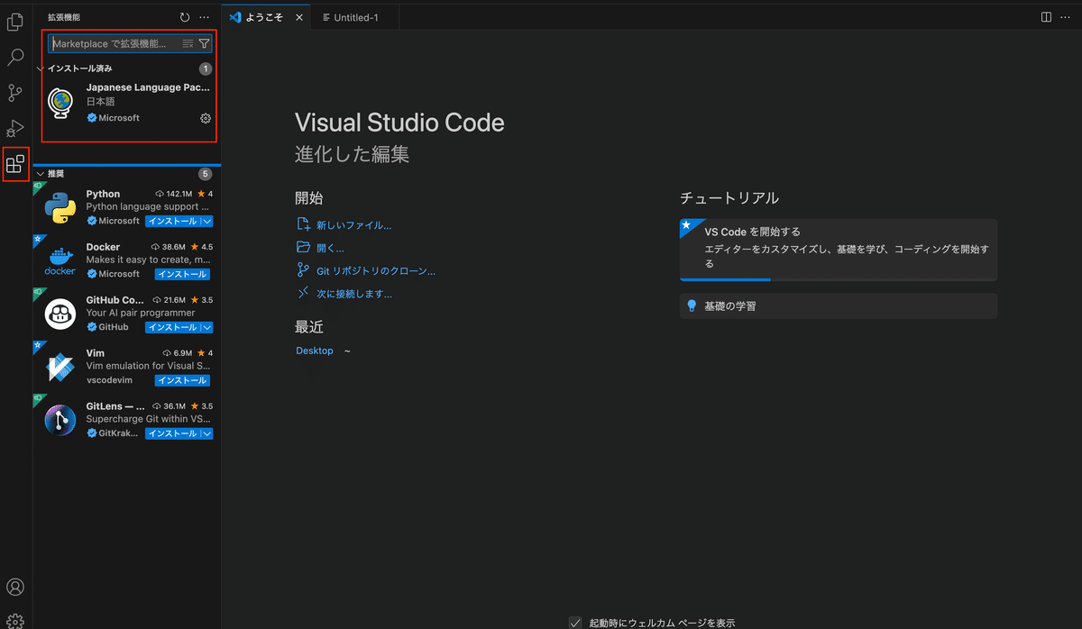Open editor more actions menu
Viewport: 1082px width, 629px height.
1066,17
